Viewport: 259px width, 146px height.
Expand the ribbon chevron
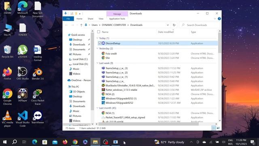pyautogui.click(x=215, y=19)
